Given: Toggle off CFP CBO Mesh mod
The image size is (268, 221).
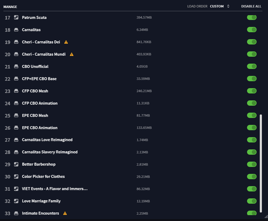Looking at the screenshot, I should pos(252,91).
